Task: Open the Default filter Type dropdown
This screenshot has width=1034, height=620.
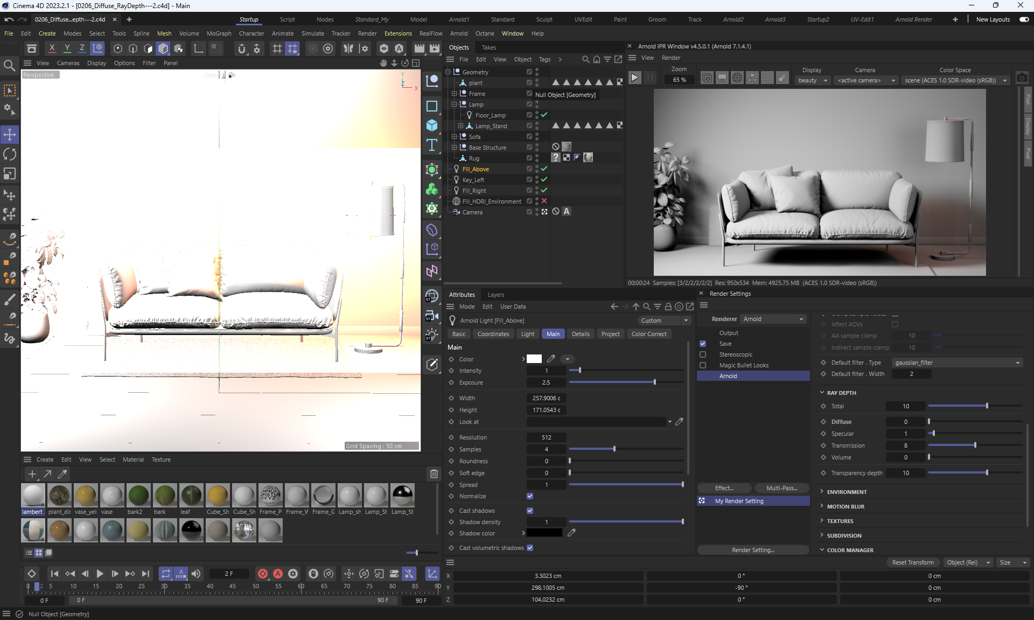Action: [x=957, y=363]
